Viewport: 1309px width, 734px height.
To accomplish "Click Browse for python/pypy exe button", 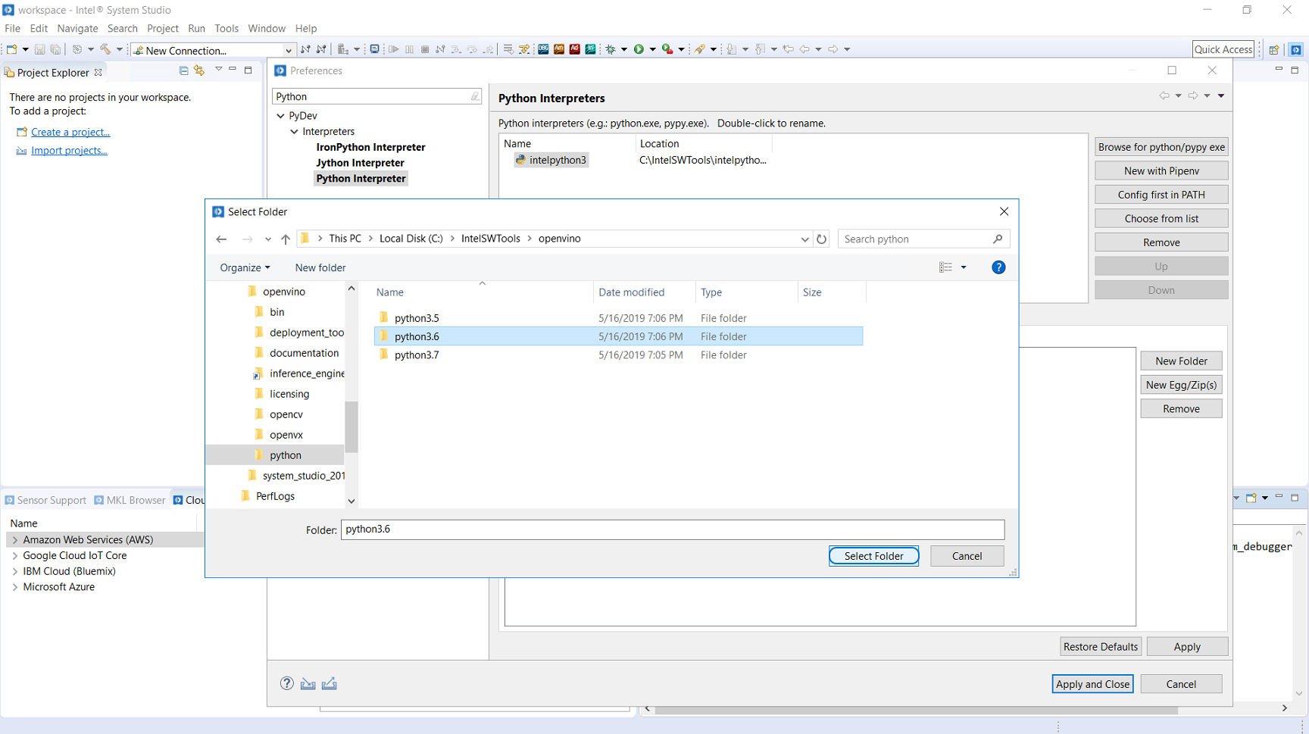I will (1161, 147).
